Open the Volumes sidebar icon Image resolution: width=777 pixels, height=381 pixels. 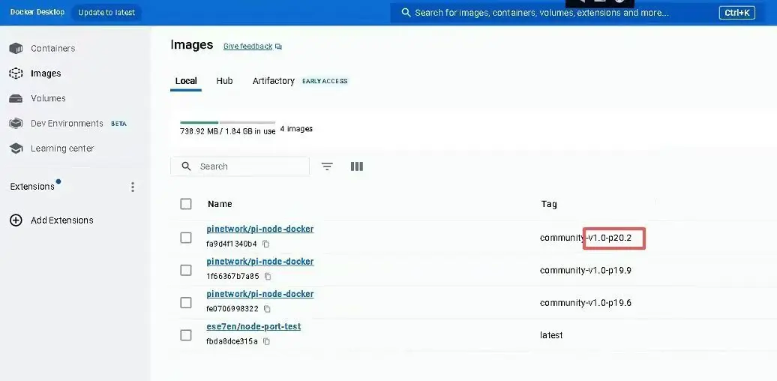(16, 98)
